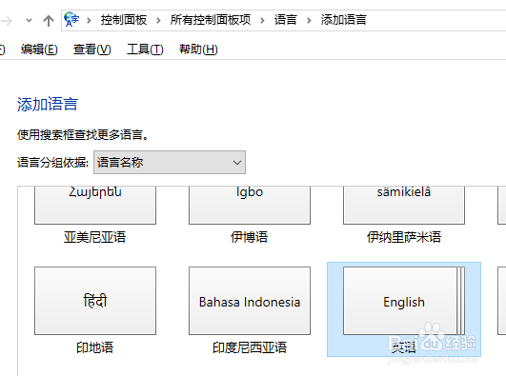Expand chevron after 控制面板 breadcrumb

coord(158,21)
